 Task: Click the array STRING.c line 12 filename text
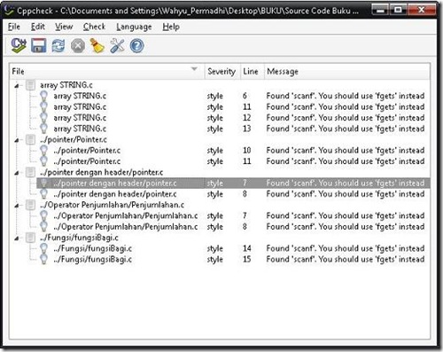tap(80, 118)
